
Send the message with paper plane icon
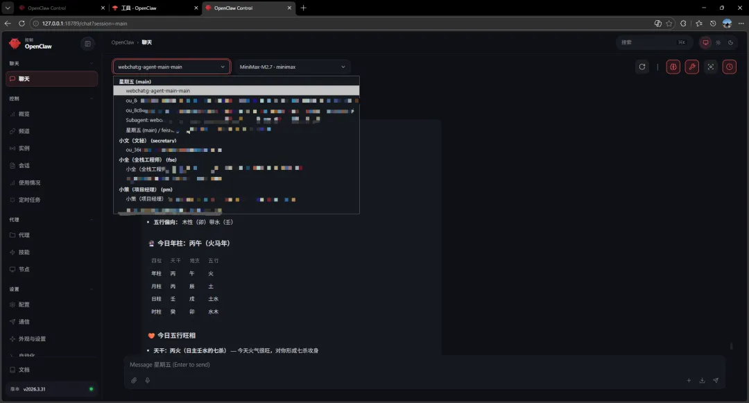716,381
